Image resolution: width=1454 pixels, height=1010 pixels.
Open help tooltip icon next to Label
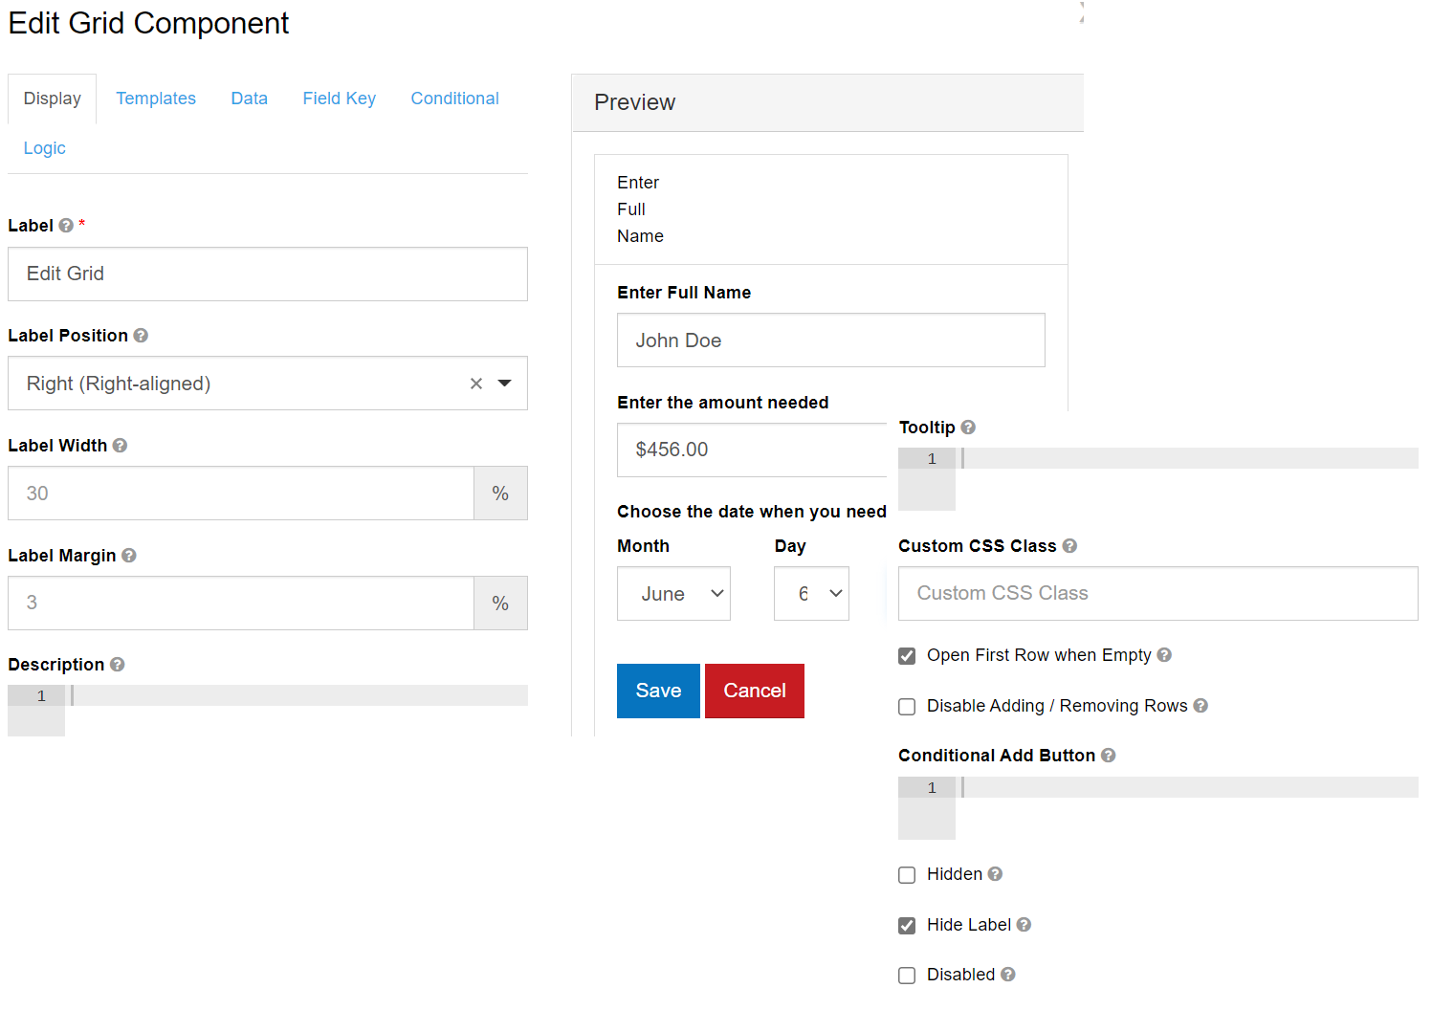(66, 226)
